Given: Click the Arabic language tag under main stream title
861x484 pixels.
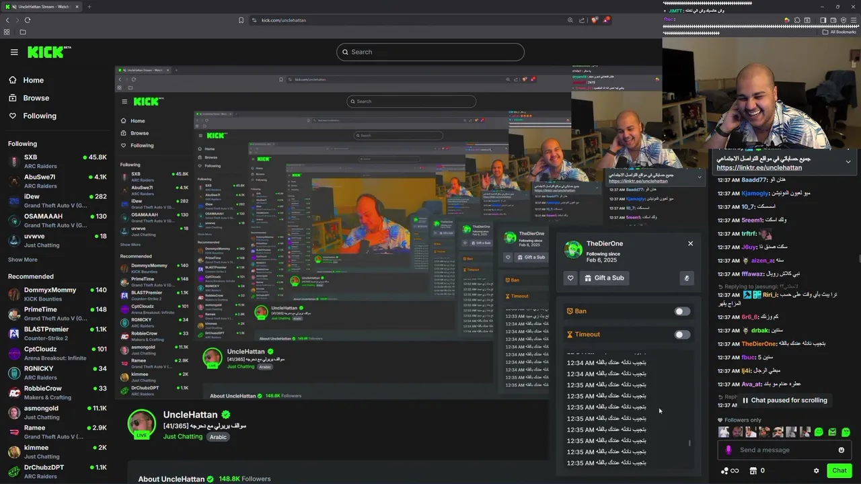Looking at the screenshot, I should [x=218, y=437].
